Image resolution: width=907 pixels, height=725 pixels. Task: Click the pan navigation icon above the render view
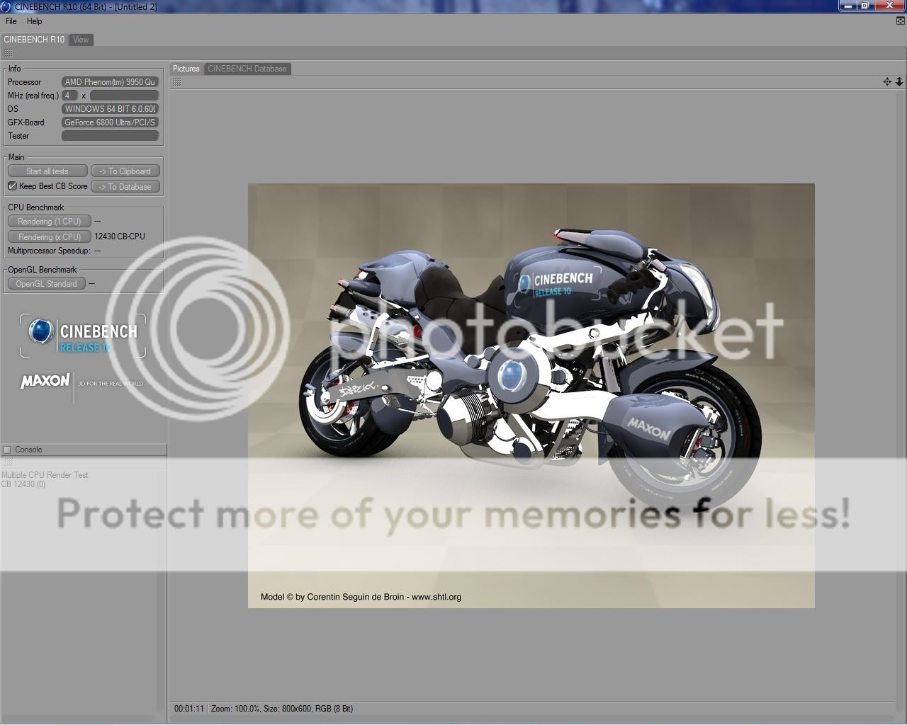click(x=887, y=81)
